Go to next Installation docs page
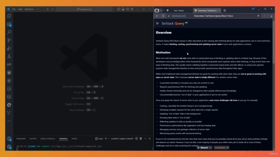 coord(221,147)
